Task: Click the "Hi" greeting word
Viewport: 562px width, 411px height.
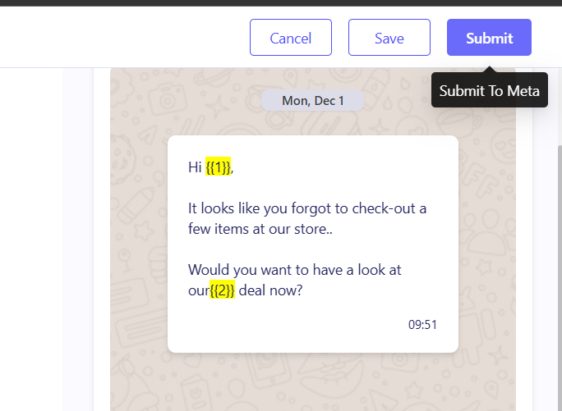Action: (x=195, y=167)
